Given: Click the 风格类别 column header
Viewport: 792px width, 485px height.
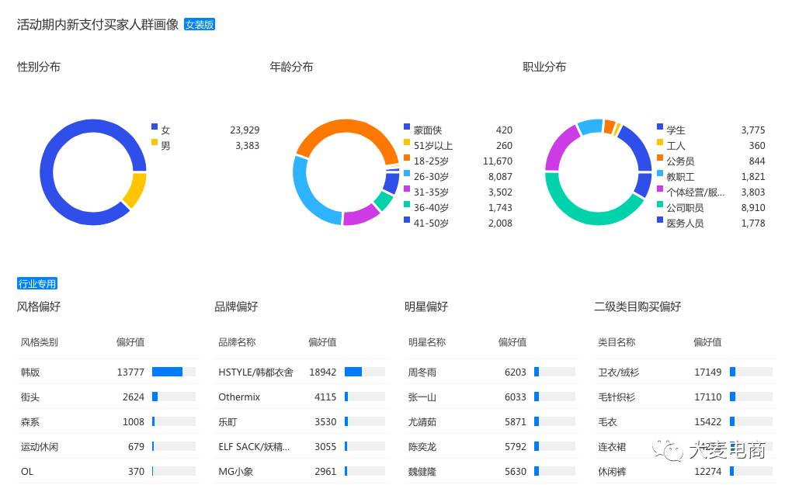Looking at the screenshot, I should pos(40,342).
